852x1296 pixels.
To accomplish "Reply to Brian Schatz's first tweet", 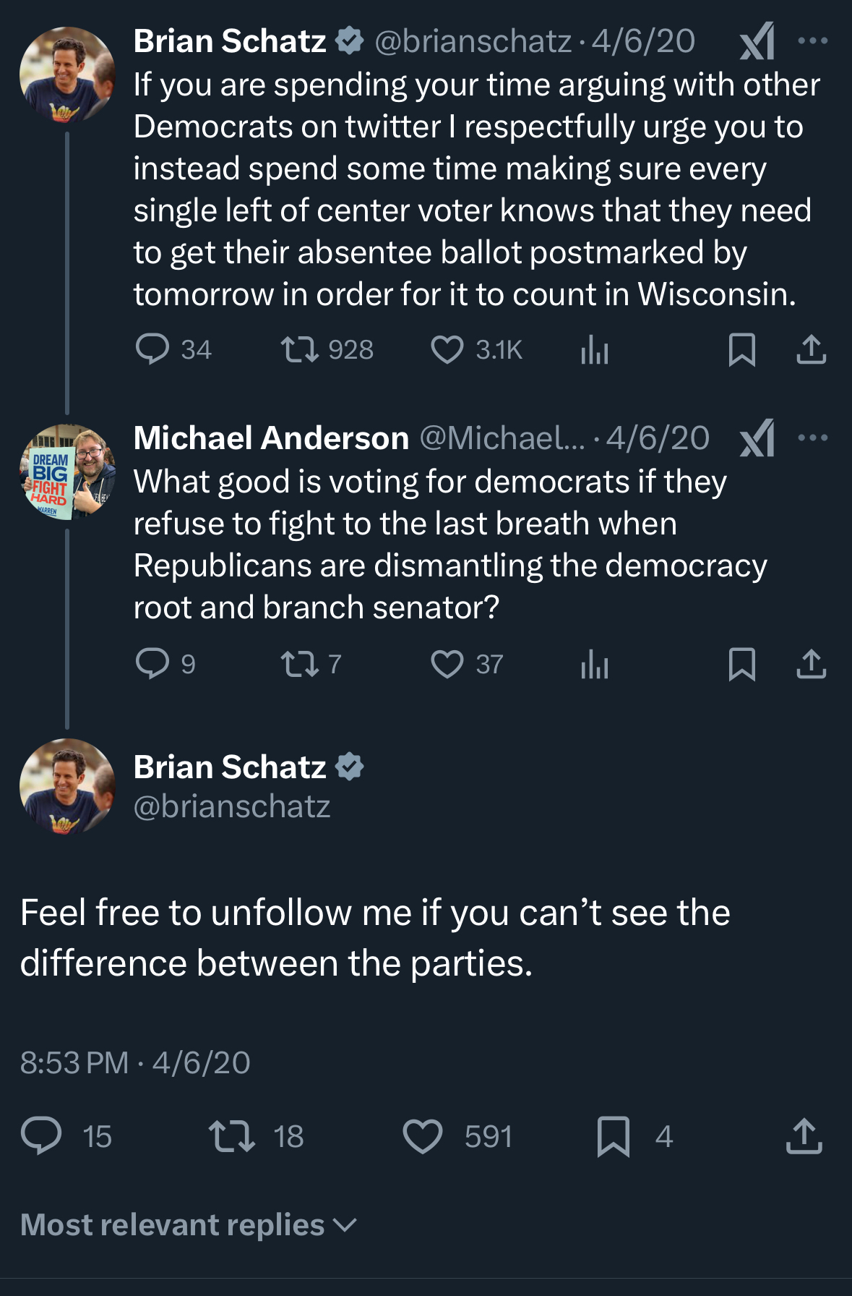I will (x=152, y=349).
